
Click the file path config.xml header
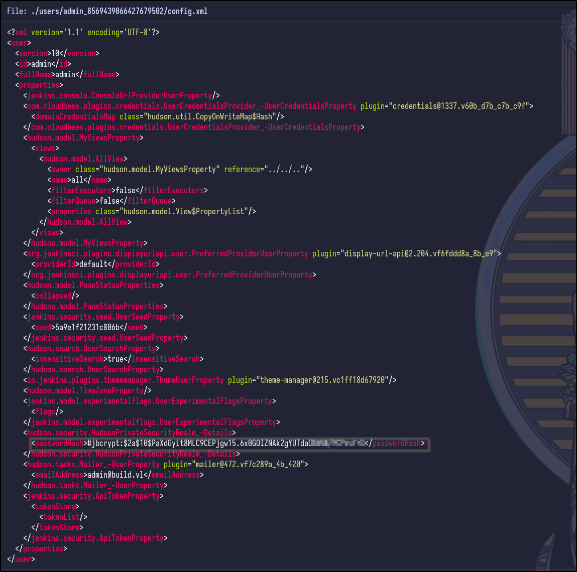[x=107, y=11]
